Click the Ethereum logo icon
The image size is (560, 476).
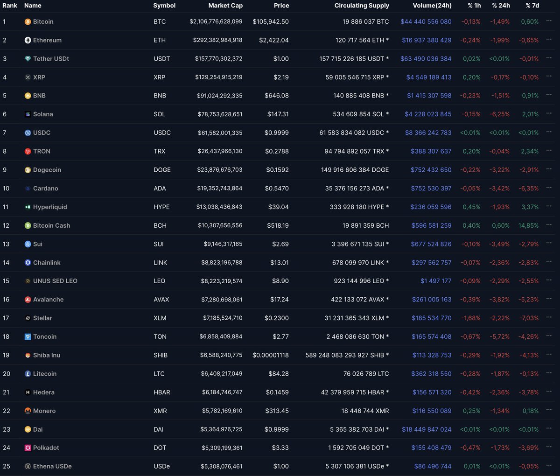pos(28,40)
